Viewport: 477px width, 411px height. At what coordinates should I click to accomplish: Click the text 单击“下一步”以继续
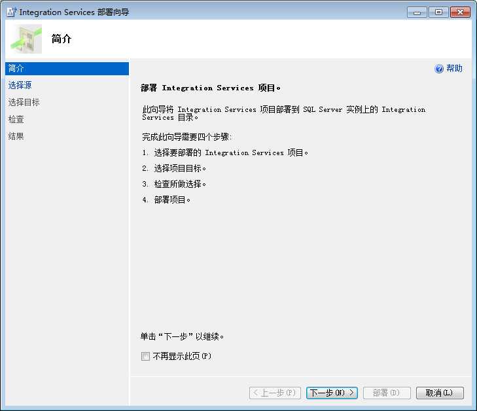coord(182,336)
